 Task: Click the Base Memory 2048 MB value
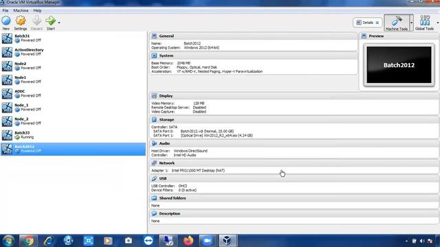(184, 63)
